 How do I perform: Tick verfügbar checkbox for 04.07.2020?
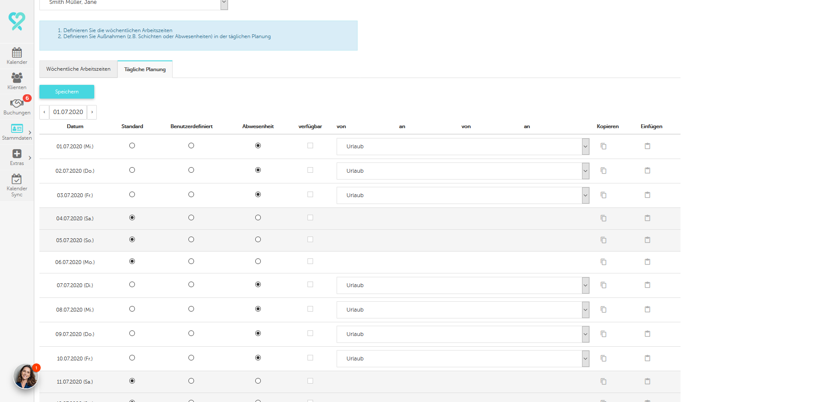click(x=310, y=218)
